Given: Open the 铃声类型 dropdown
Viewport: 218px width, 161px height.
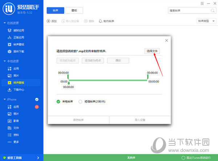Looking at the screenshot, I should tap(206, 21).
